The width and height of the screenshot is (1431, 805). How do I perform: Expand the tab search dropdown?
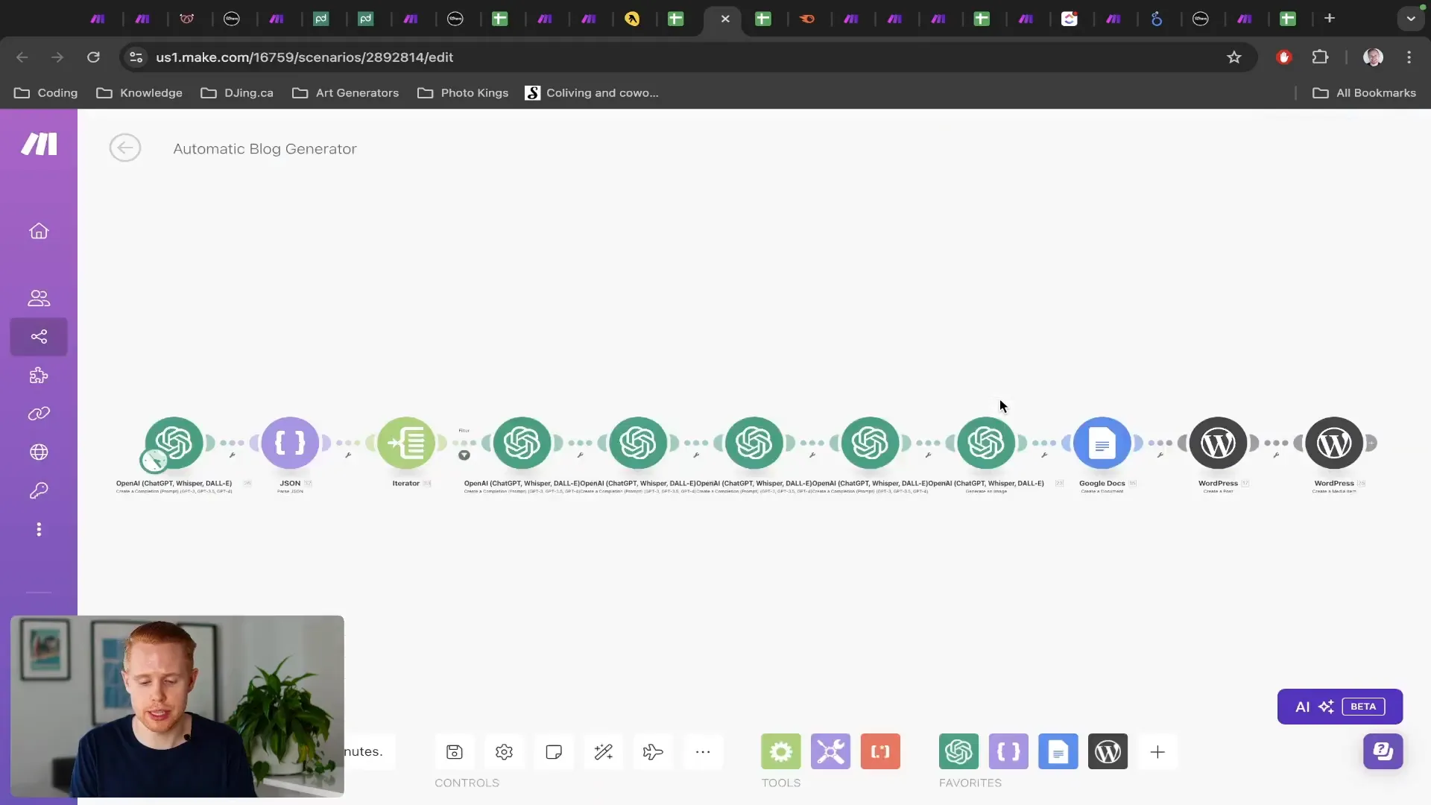(1411, 19)
